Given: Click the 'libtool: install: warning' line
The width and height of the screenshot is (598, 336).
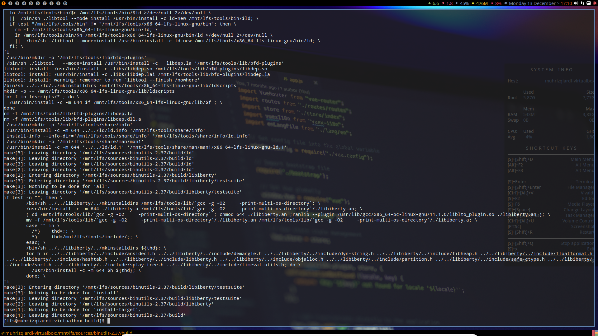Looking at the screenshot, I should coord(102,80).
